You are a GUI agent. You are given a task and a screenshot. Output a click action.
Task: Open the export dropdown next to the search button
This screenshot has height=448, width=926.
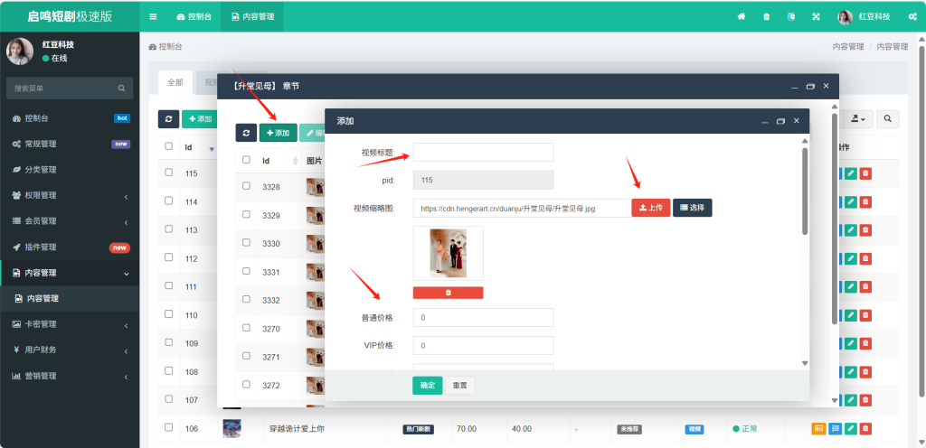(857, 118)
